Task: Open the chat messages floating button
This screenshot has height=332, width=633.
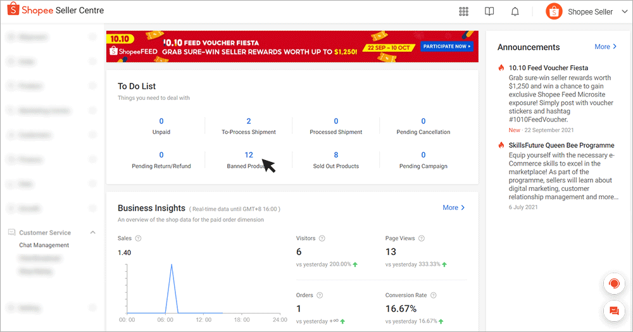Action: [x=614, y=311]
